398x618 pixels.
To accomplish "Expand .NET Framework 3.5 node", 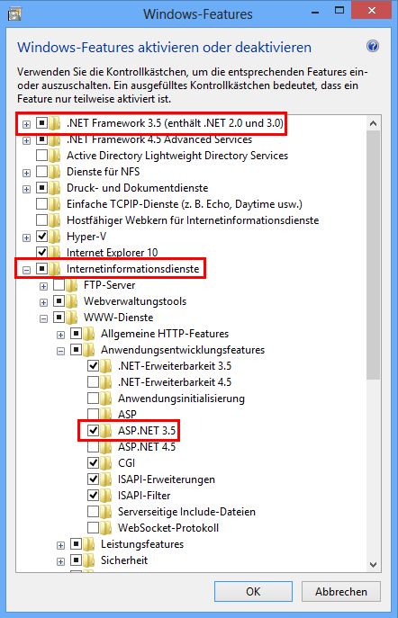I will click(x=26, y=124).
